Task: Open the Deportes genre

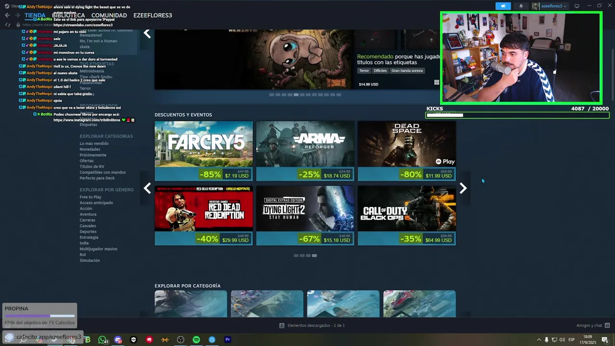Action: [88, 232]
